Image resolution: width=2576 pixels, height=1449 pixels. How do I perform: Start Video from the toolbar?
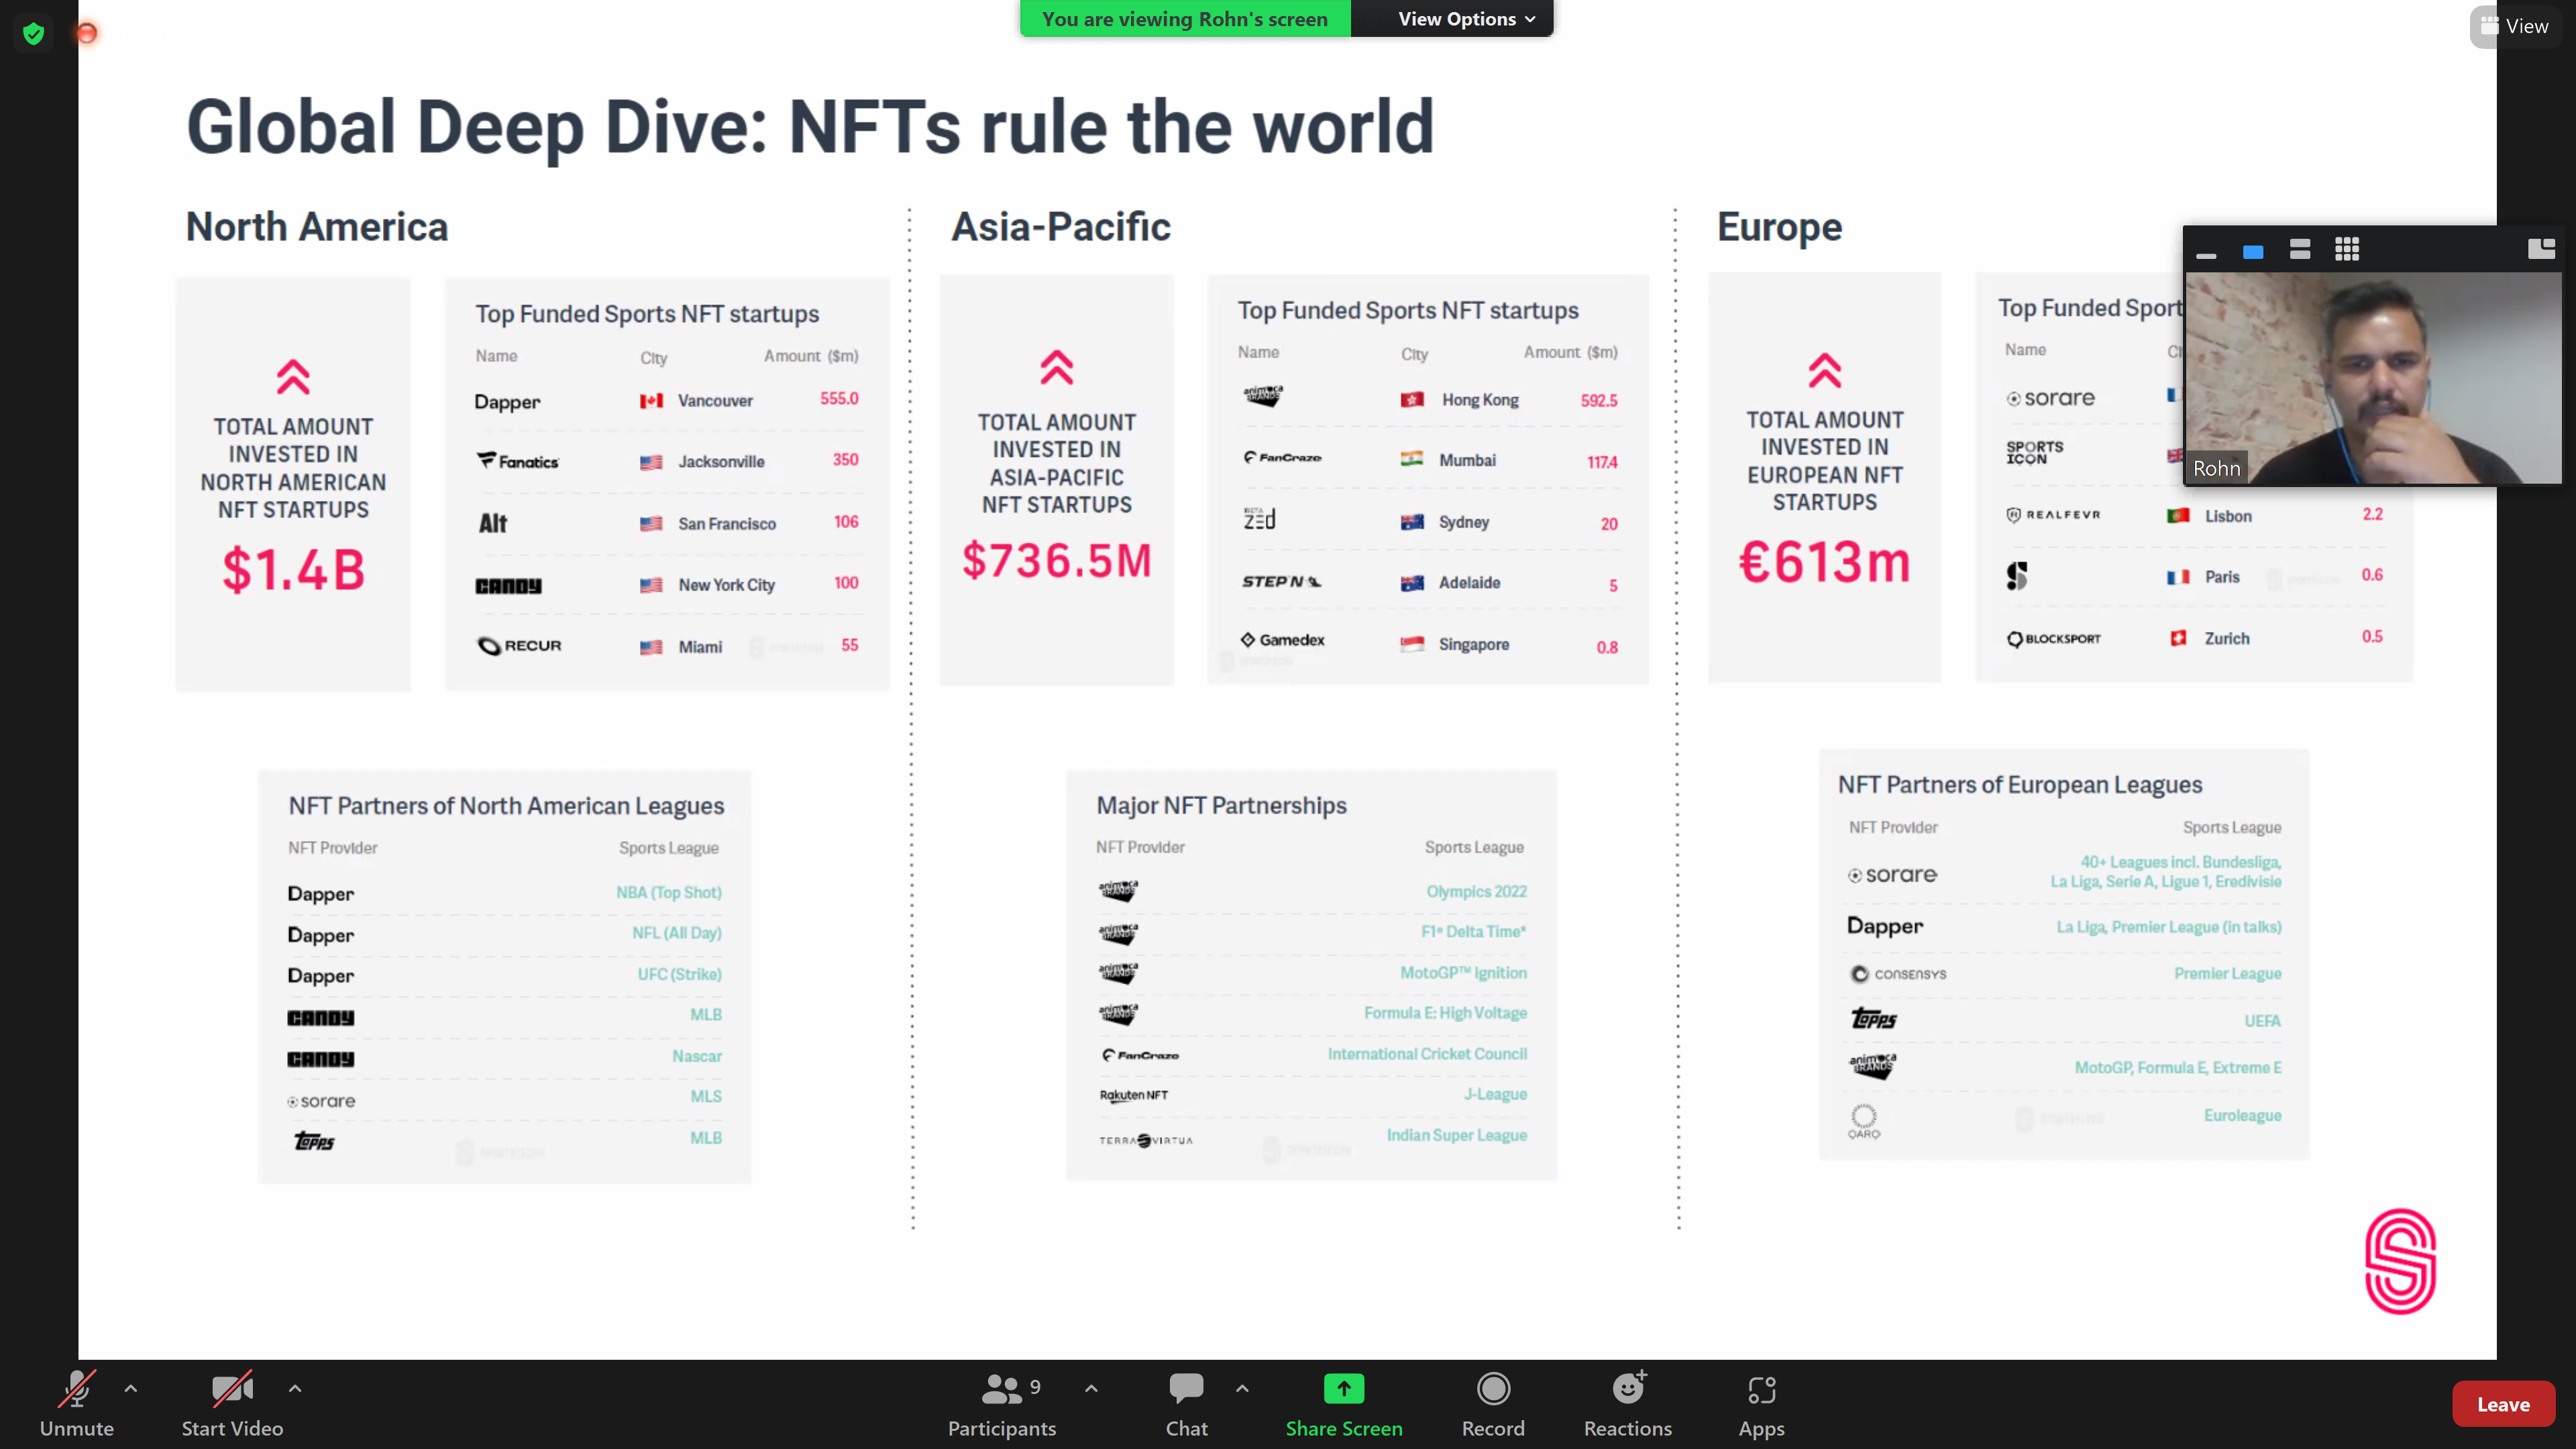[232, 1404]
